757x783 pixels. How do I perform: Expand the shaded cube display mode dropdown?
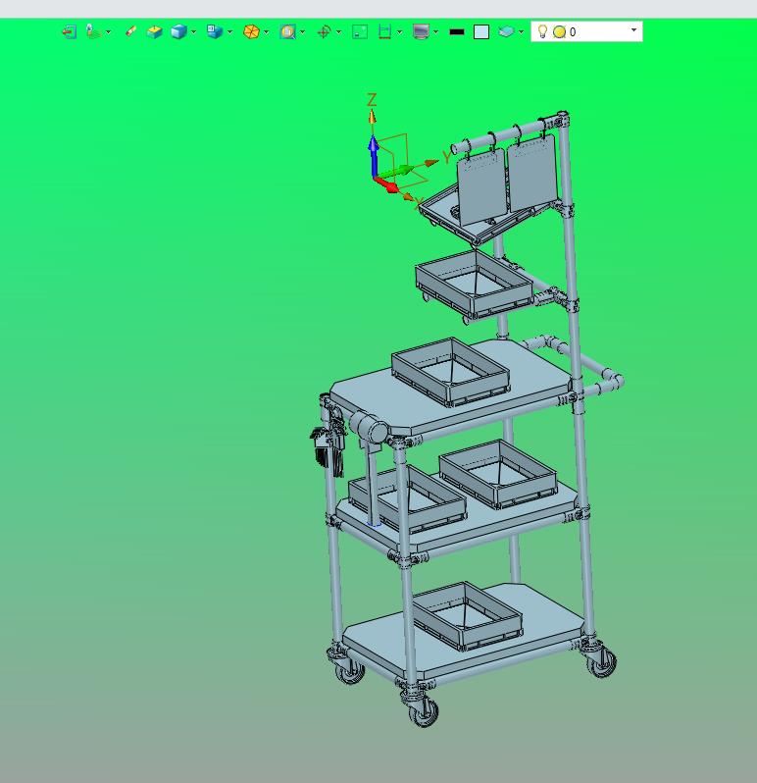(x=193, y=32)
